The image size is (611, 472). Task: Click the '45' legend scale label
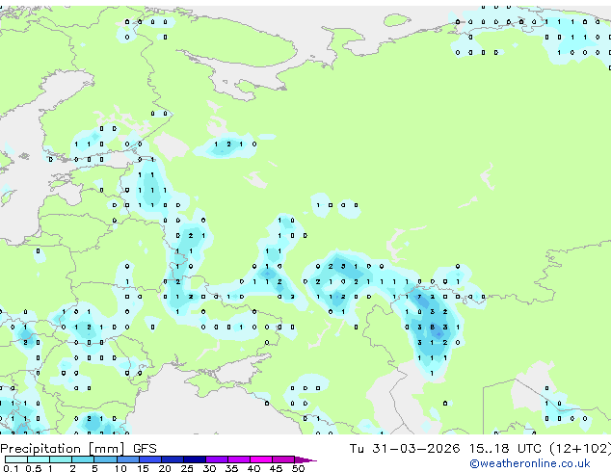[x=277, y=468]
